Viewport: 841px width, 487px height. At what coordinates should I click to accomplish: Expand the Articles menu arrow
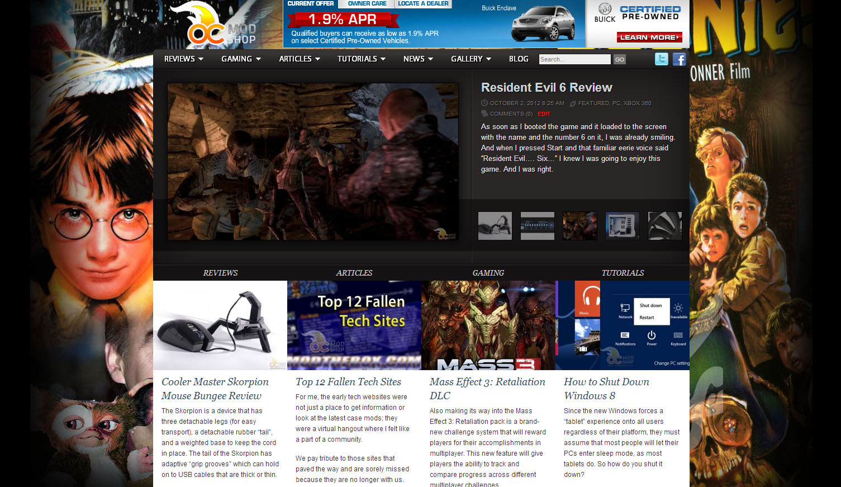coord(317,59)
